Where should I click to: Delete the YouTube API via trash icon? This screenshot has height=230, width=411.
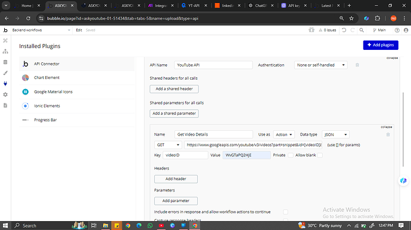[x=357, y=65]
